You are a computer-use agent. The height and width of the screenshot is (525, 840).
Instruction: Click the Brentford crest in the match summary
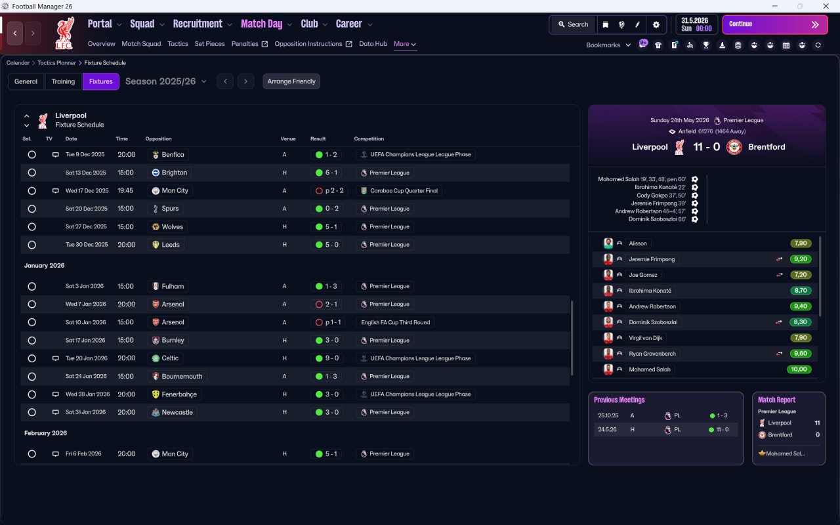point(733,147)
